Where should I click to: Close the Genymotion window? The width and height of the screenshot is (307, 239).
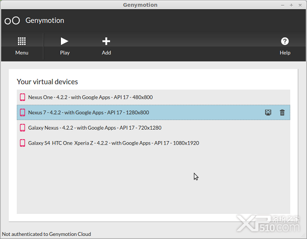[300, 5]
